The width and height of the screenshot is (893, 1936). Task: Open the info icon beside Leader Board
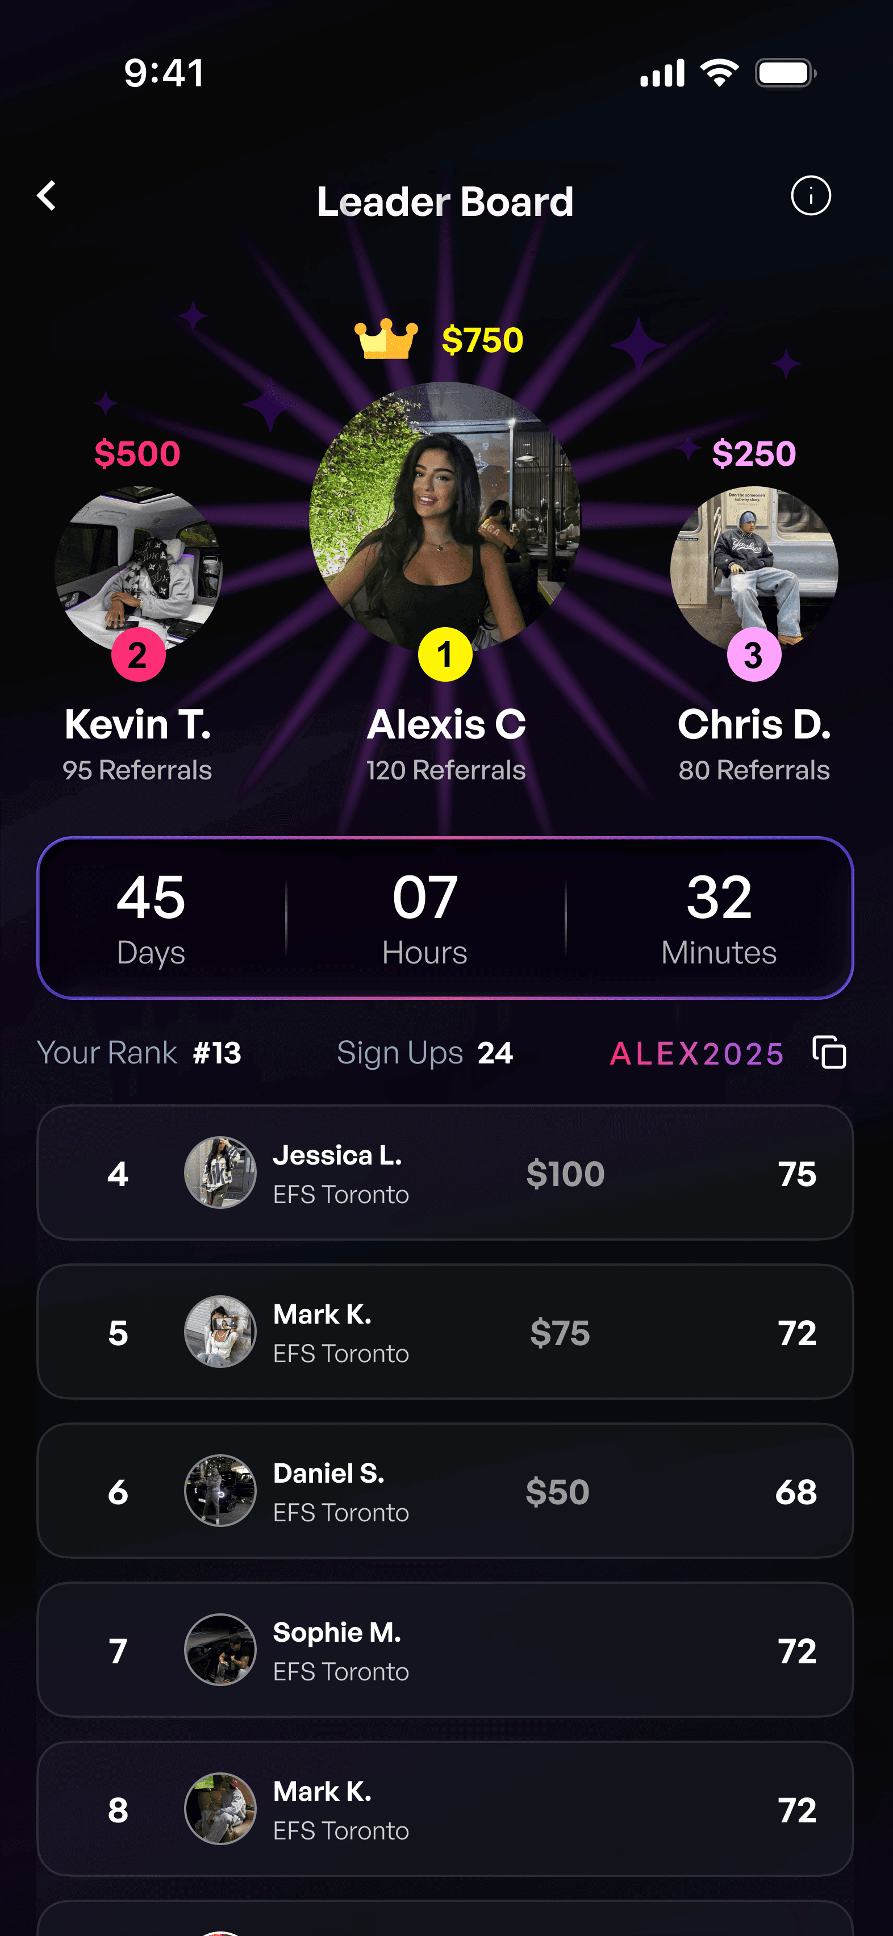pos(810,196)
